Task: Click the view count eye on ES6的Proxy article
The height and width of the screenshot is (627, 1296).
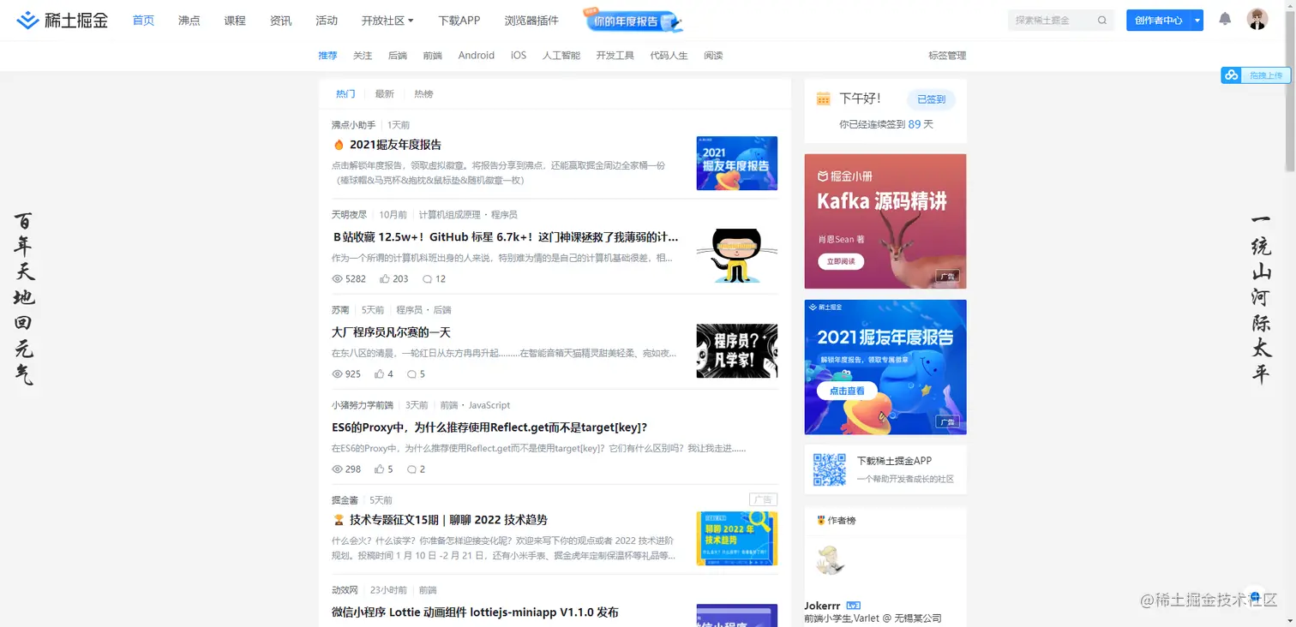Action: click(x=337, y=469)
